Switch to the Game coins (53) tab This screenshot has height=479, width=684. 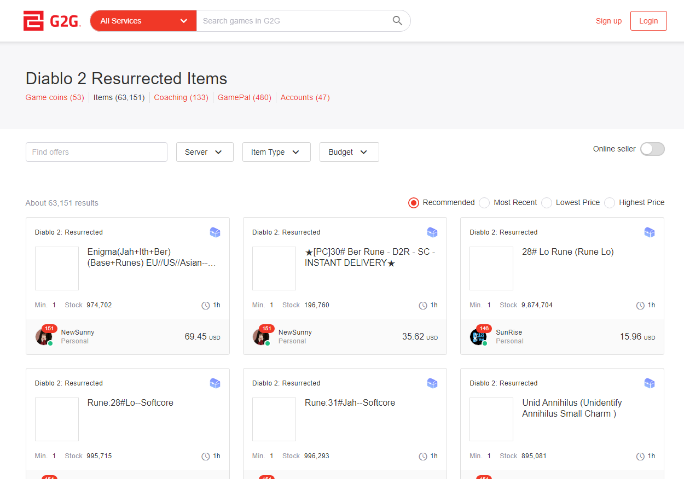click(55, 97)
